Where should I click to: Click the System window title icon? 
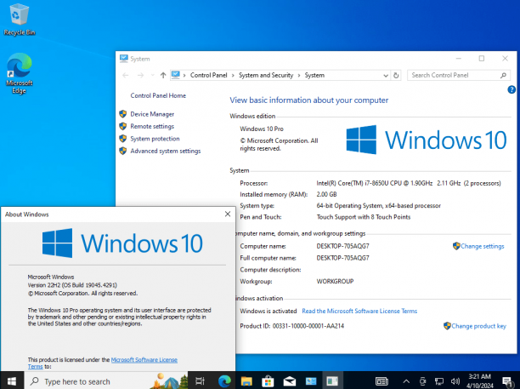[124, 59]
